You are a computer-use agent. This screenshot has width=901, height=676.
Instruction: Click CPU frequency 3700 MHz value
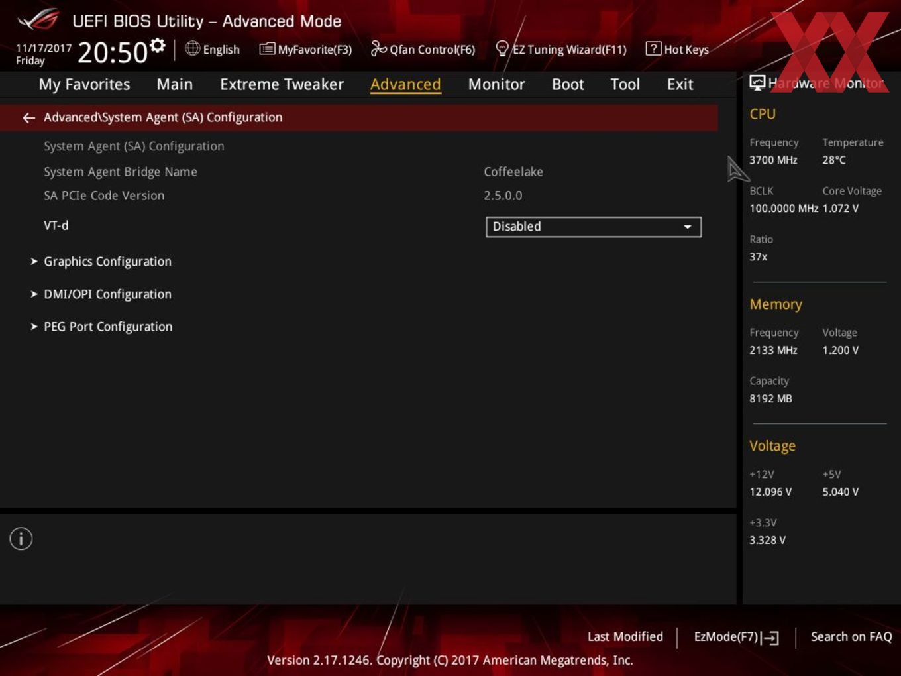click(773, 160)
